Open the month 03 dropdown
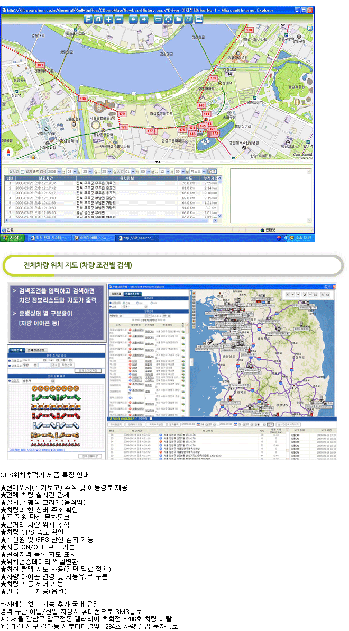This screenshot has width=349, height=631. (72, 171)
